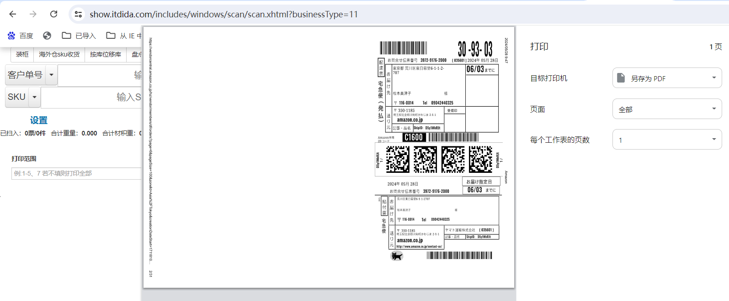Expand the 客户单号 dropdown arrow

click(52, 75)
